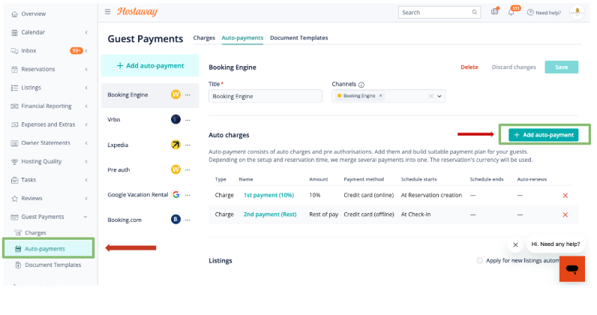
Task: Collapse the Guest Payments sidebar menu
Action: [x=85, y=217]
